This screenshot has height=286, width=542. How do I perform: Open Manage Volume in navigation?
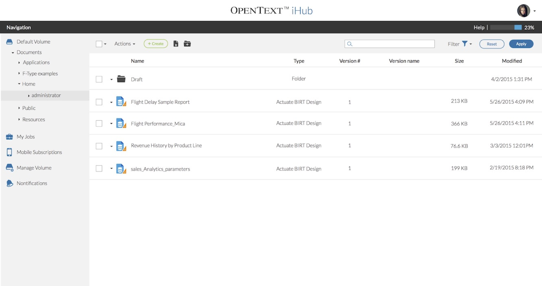[x=34, y=168]
